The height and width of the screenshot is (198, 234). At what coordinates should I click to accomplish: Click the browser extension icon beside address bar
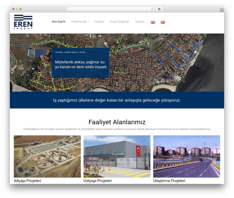pyautogui.click(x=159, y=9)
